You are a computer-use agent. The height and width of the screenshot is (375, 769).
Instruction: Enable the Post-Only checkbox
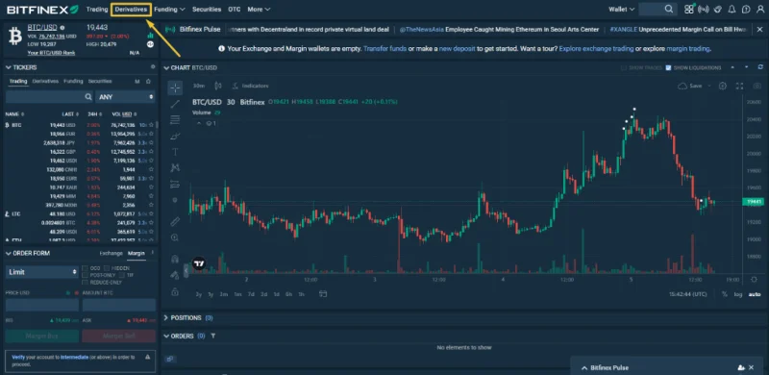click(86, 275)
